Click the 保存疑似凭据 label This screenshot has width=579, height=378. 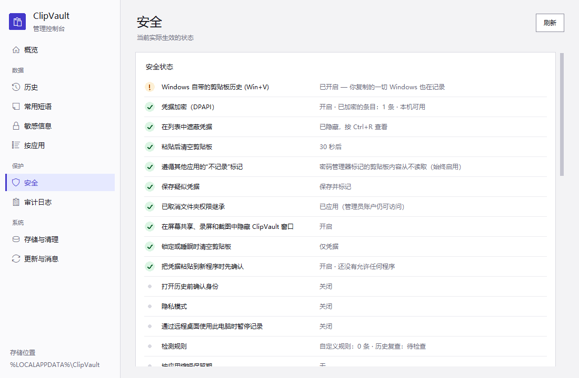[x=180, y=186]
